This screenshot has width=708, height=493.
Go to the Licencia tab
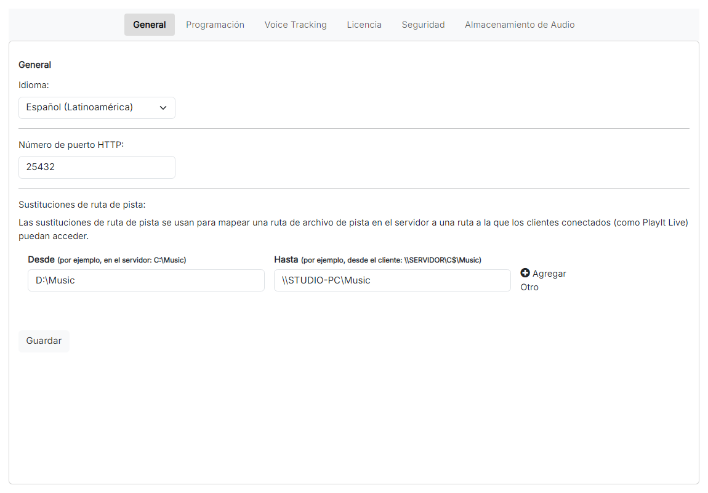364,25
